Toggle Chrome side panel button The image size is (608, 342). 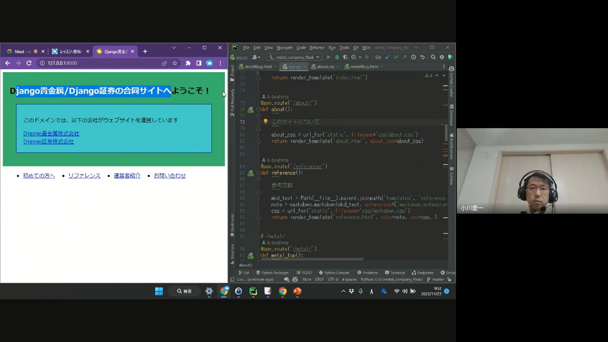coord(199,63)
